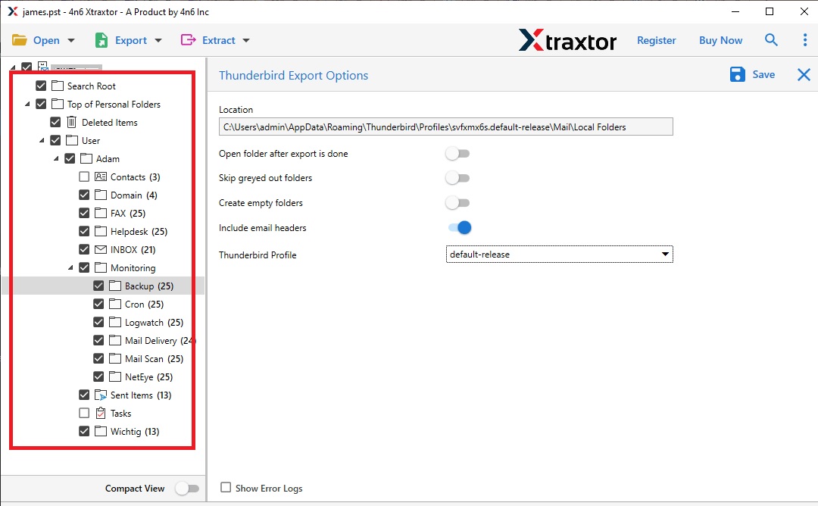Uncheck the Backup folder checkbox
The height and width of the screenshot is (506, 818).
(x=98, y=286)
